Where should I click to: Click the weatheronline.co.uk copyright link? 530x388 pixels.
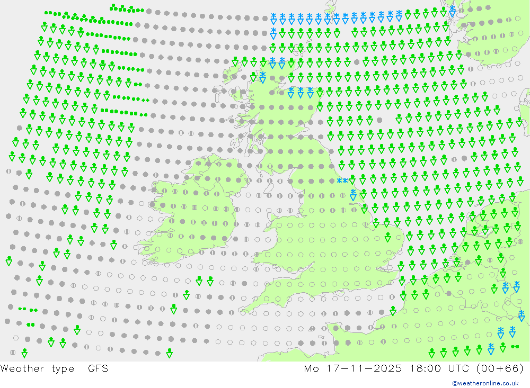click(485, 383)
